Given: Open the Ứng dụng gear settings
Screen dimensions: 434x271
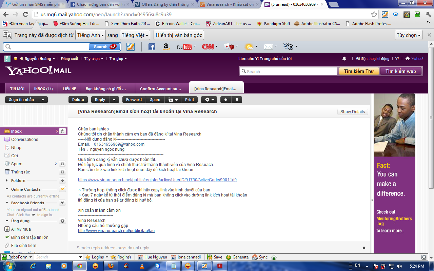Looking at the screenshot, I should point(62,221).
